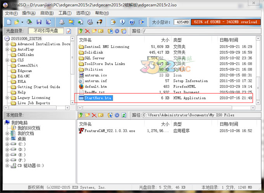Click the Help question mark icon
Screen dimensions: 264x193
132,22
